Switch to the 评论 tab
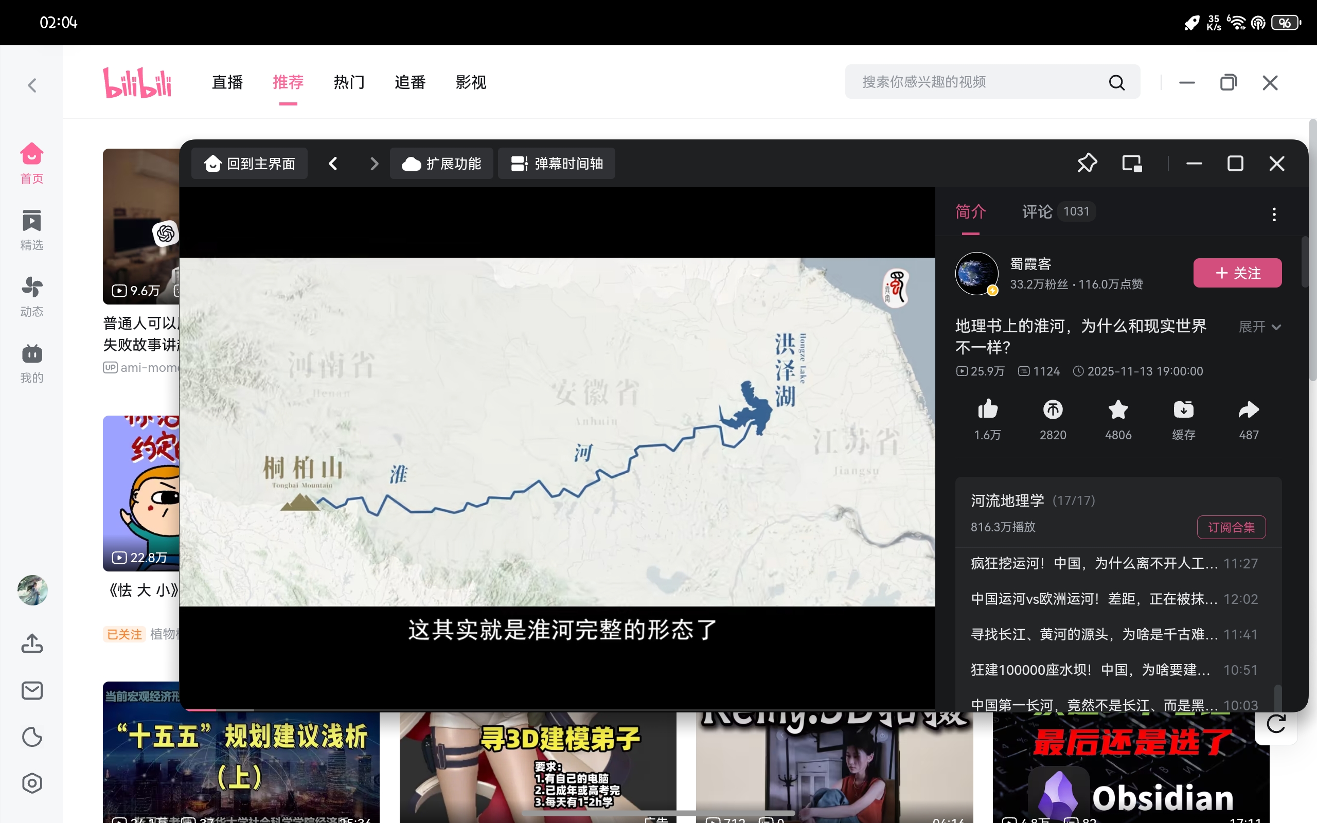 coord(1037,212)
